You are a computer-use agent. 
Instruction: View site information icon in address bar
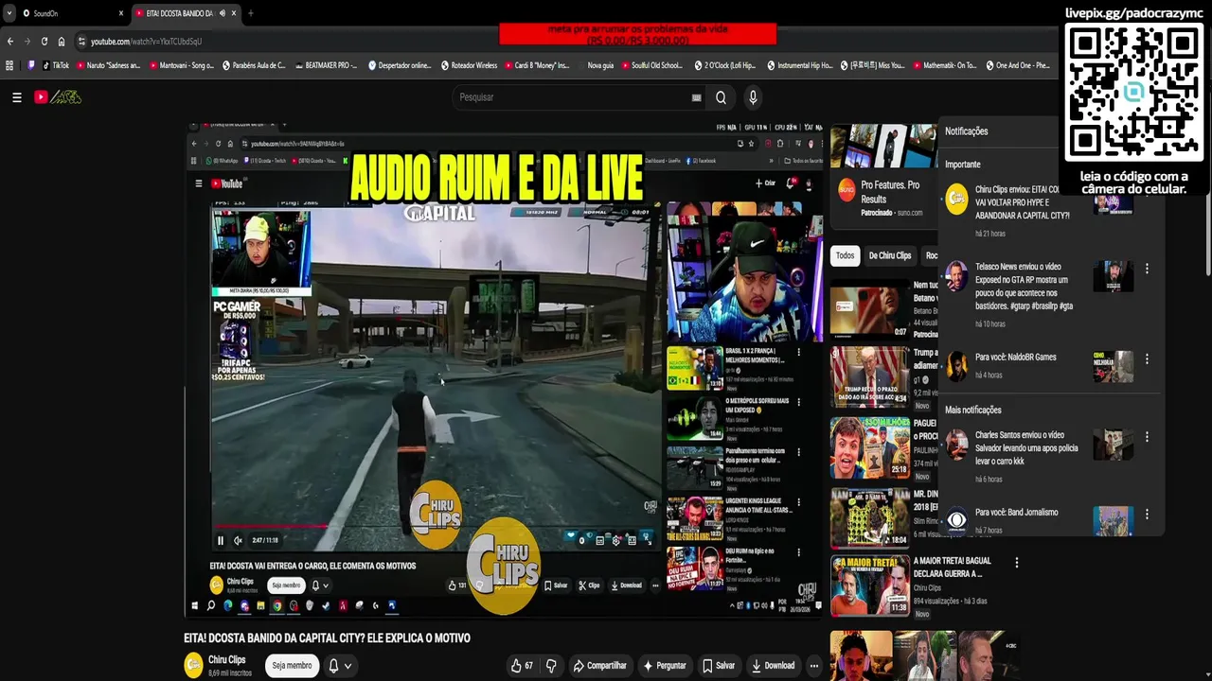[82, 42]
